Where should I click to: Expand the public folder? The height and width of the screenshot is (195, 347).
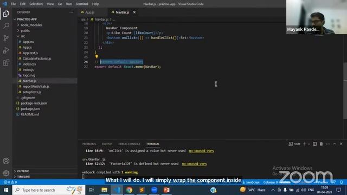(25, 30)
